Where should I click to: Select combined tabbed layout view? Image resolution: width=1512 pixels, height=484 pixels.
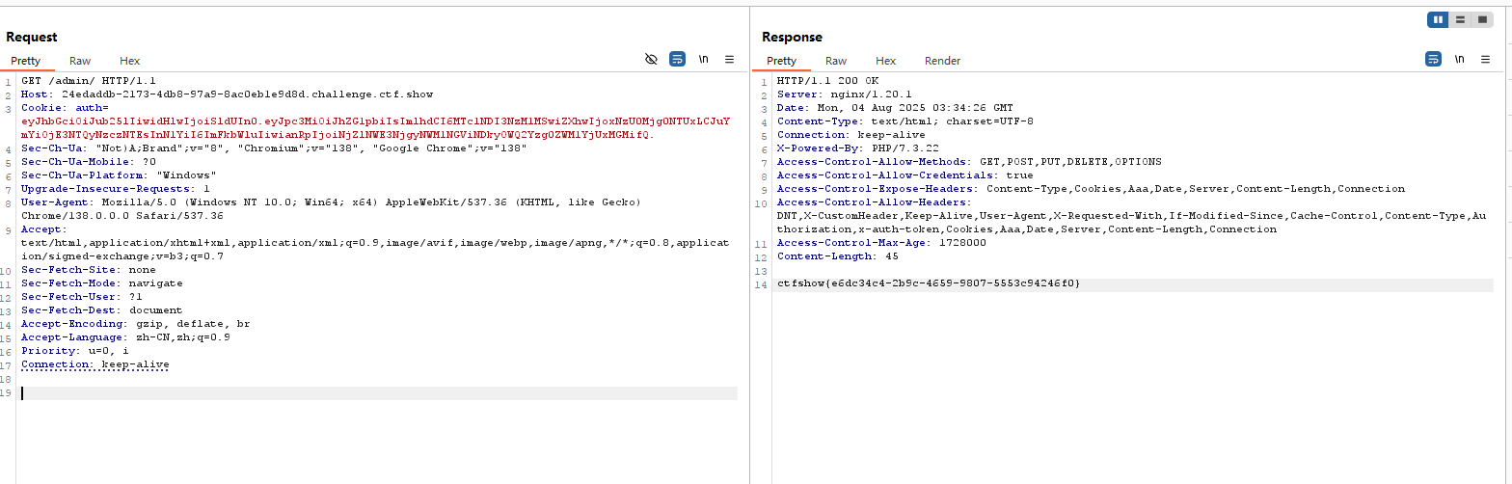(1482, 19)
